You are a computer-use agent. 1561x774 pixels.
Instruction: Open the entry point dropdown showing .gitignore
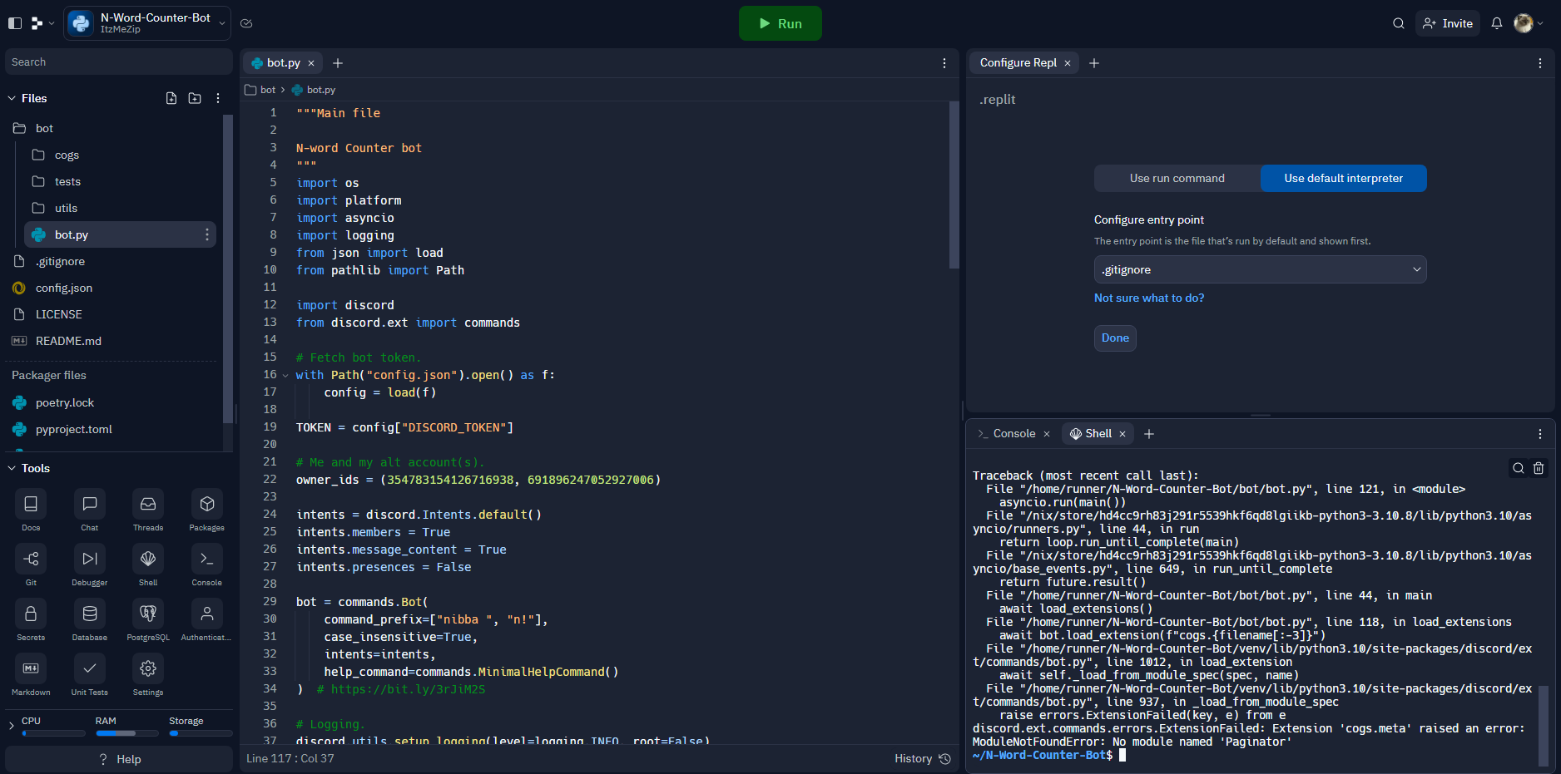point(1261,269)
